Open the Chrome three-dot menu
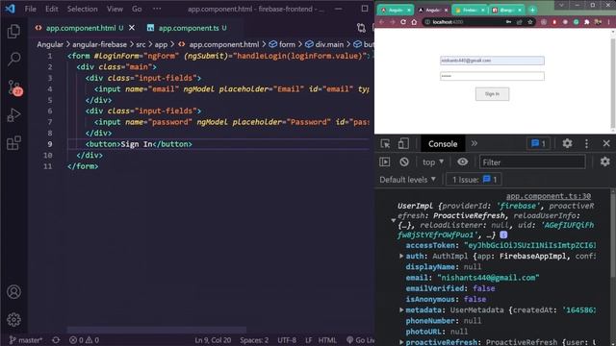616x346 pixels. (x=608, y=22)
